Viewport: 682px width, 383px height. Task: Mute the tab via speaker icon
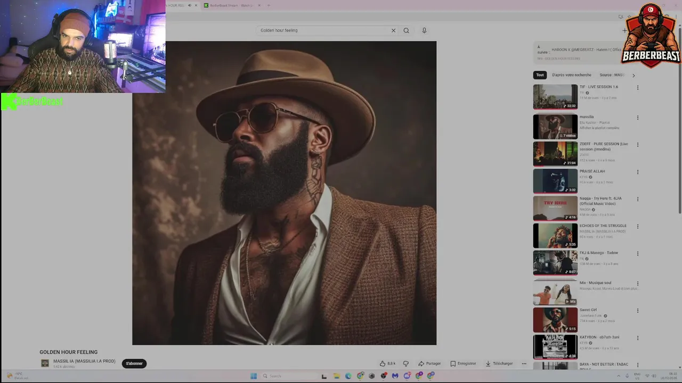190,5
